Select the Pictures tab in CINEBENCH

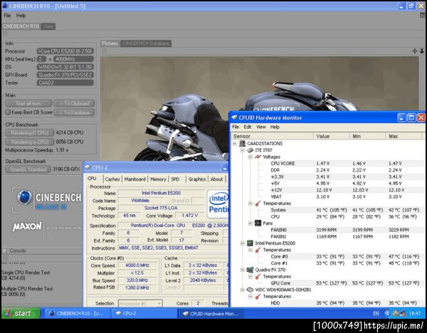(x=110, y=43)
